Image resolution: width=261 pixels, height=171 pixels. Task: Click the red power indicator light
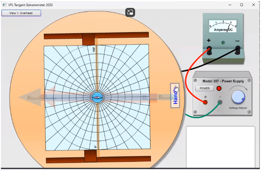point(219,89)
